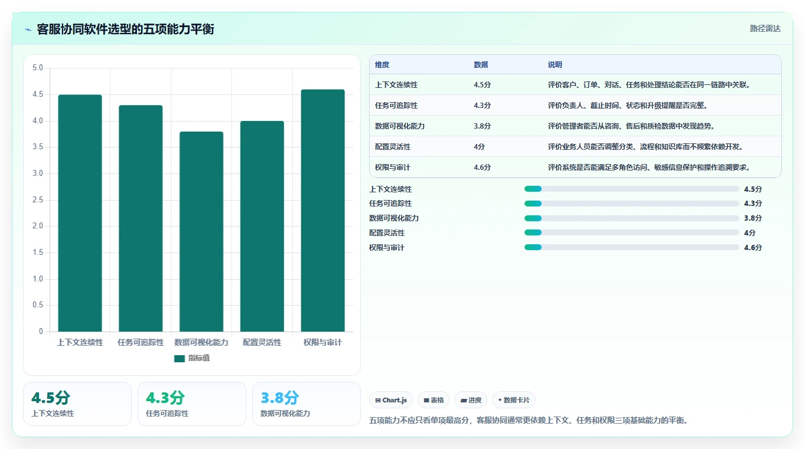This screenshot has width=805, height=449.
Task: Click the 维度 column header
Action: click(382, 65)
